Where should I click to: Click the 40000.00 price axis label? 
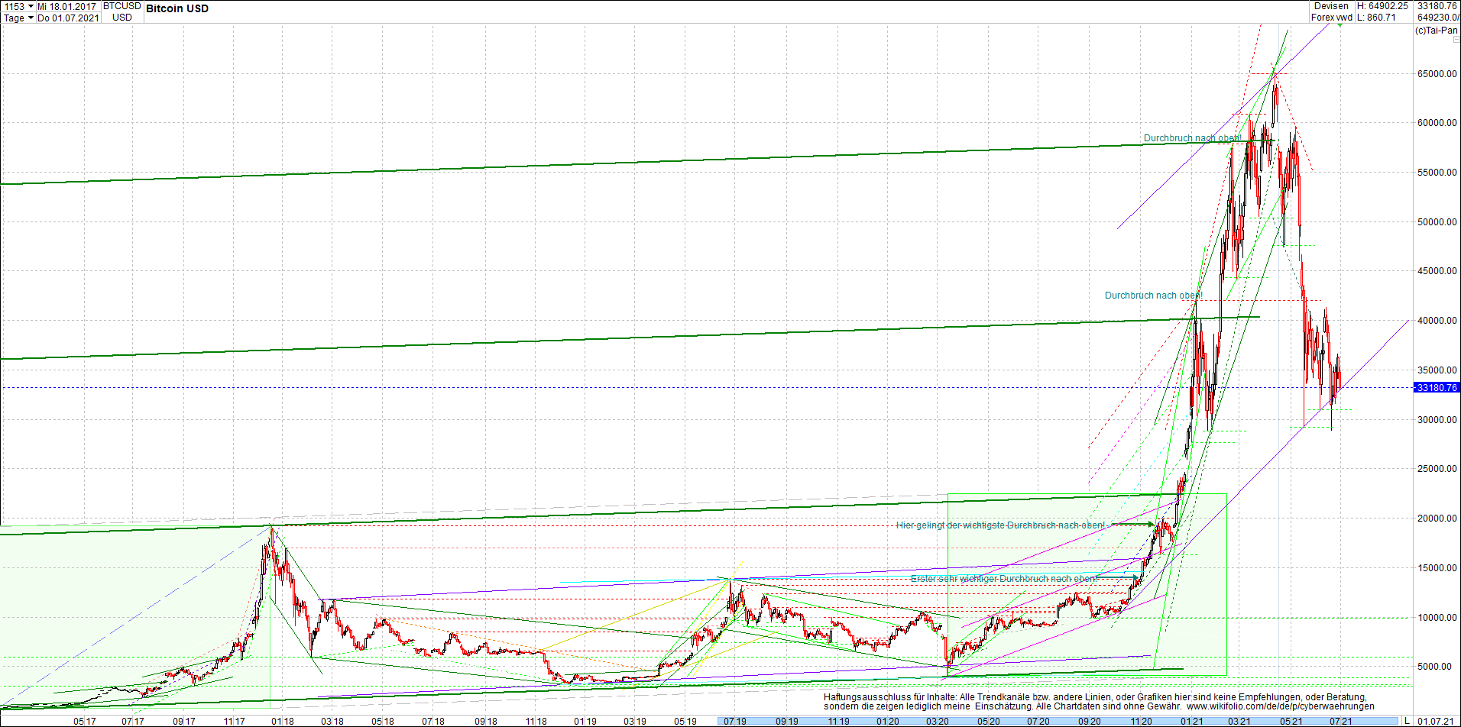pos(1437,321)
